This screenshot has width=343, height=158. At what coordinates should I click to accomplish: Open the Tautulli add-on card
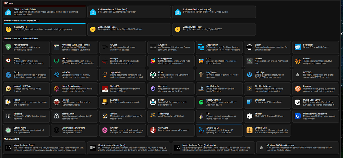coord(123,116)
